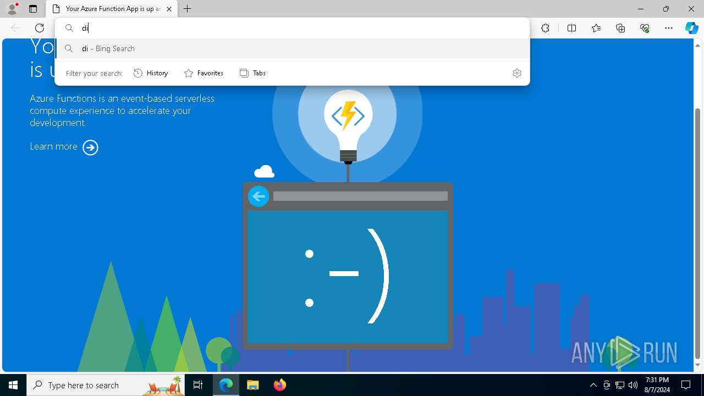The height and width of the screenshot is (396, 704).
Task: Launch Firefox from the taskbar
Action: (x=279, y=385)
